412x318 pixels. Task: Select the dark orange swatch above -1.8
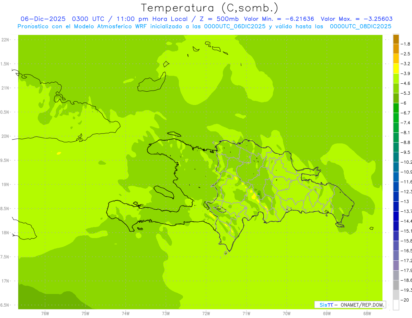(x=396, y=39)
